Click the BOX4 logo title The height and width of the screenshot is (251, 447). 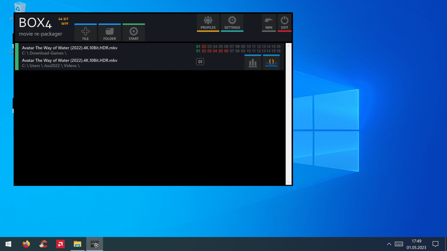tap(35, 23)
